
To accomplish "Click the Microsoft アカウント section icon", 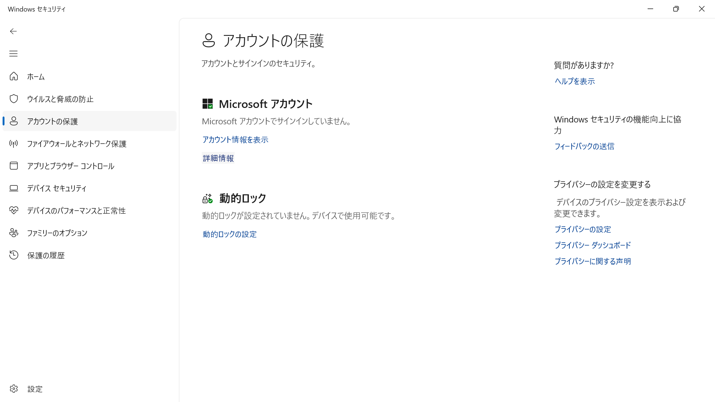I will (207, 103).
